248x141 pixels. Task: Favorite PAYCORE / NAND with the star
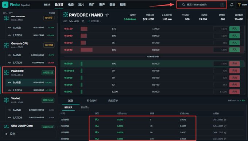[107, 15]
